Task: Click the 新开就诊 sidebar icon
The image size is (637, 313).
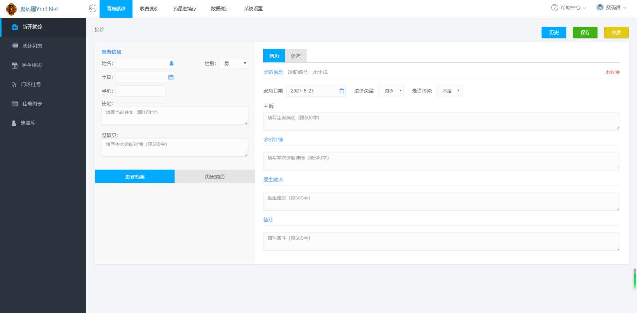Action: 14,27
